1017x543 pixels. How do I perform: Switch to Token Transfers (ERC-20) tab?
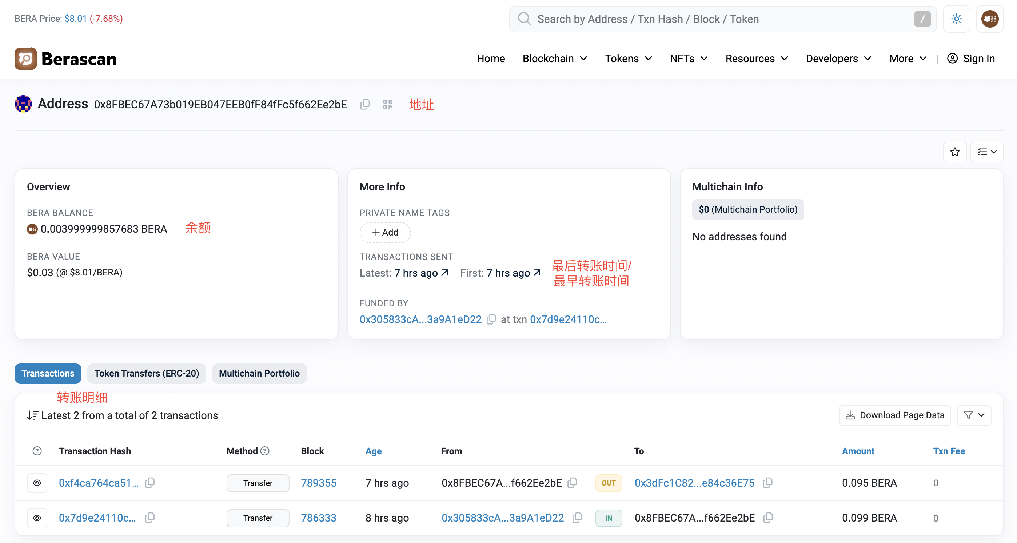[x=147, y=373]
